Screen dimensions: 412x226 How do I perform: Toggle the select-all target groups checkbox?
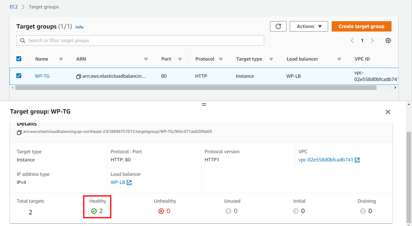(x=19, y=59)
